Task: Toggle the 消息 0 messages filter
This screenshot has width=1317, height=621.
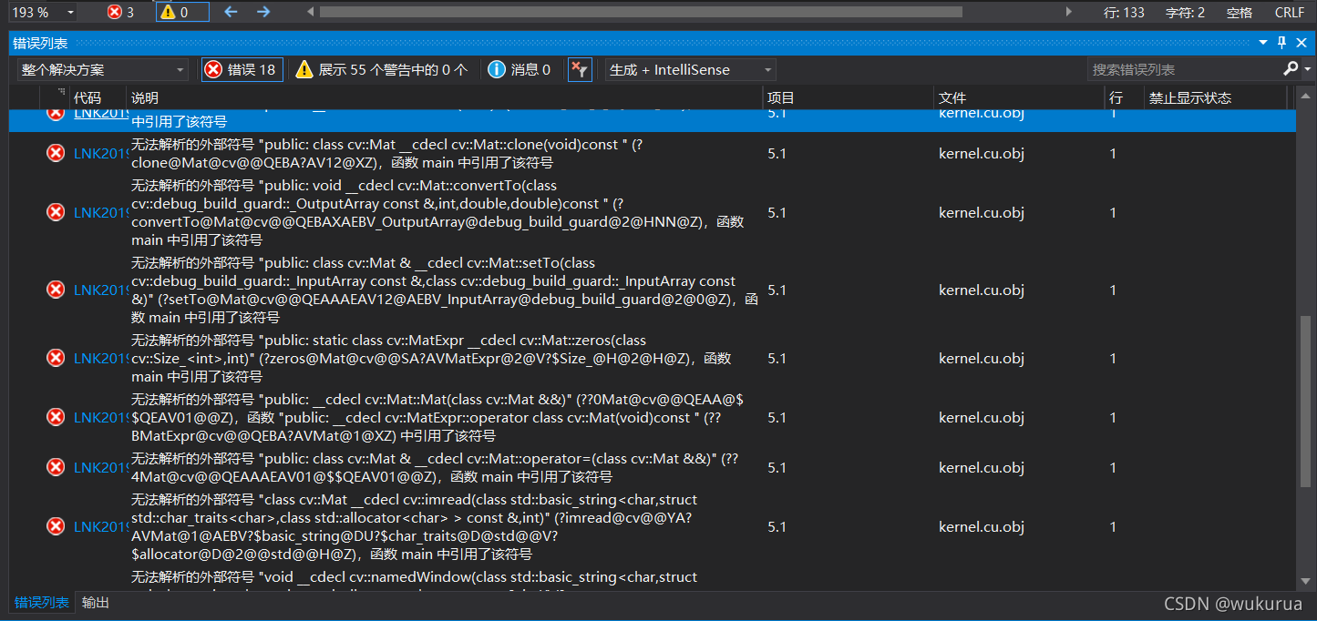Action: (520, 69)
